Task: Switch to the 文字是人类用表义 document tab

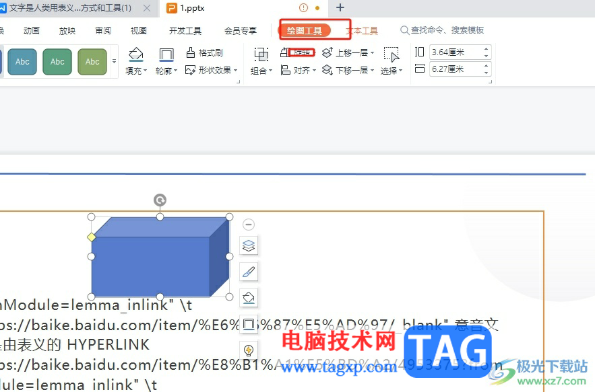Action: click(x=70, y=8)
